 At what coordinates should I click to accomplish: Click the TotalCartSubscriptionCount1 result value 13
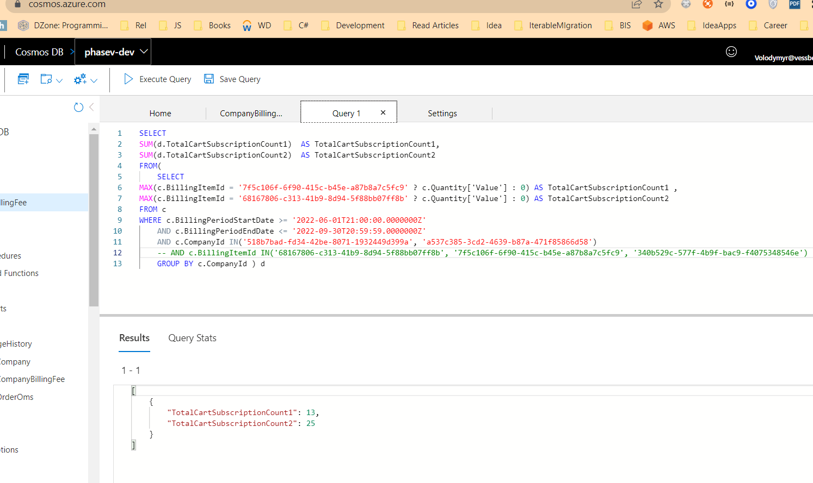point(311,412)
